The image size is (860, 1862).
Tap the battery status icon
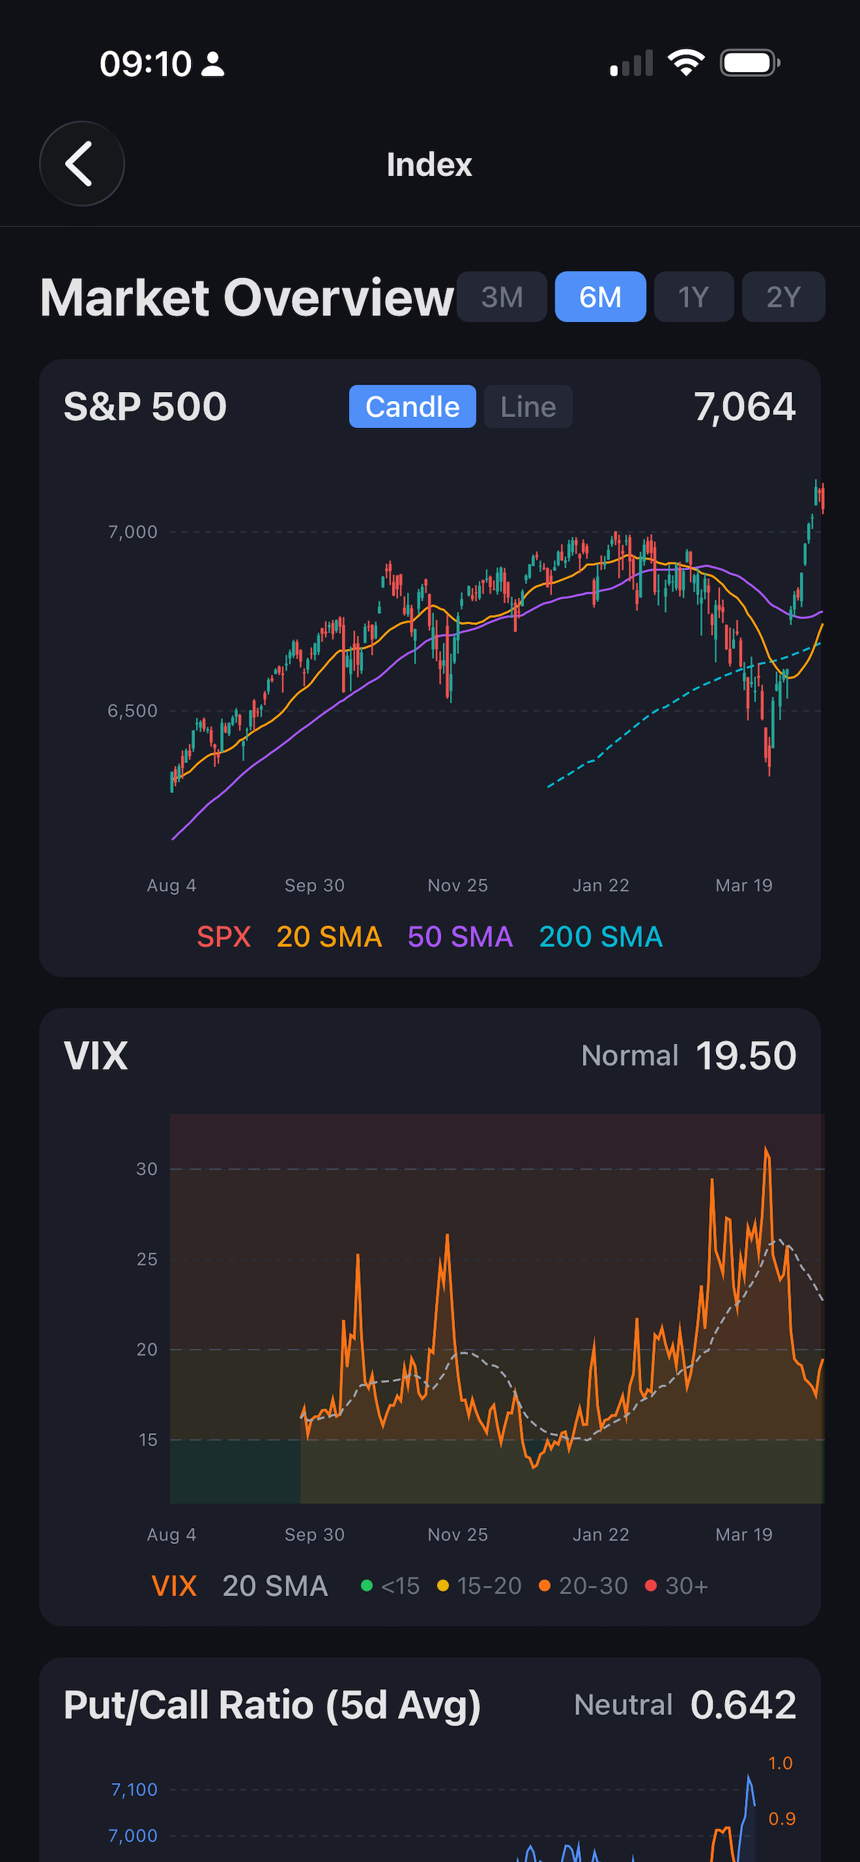click(750, 63)
